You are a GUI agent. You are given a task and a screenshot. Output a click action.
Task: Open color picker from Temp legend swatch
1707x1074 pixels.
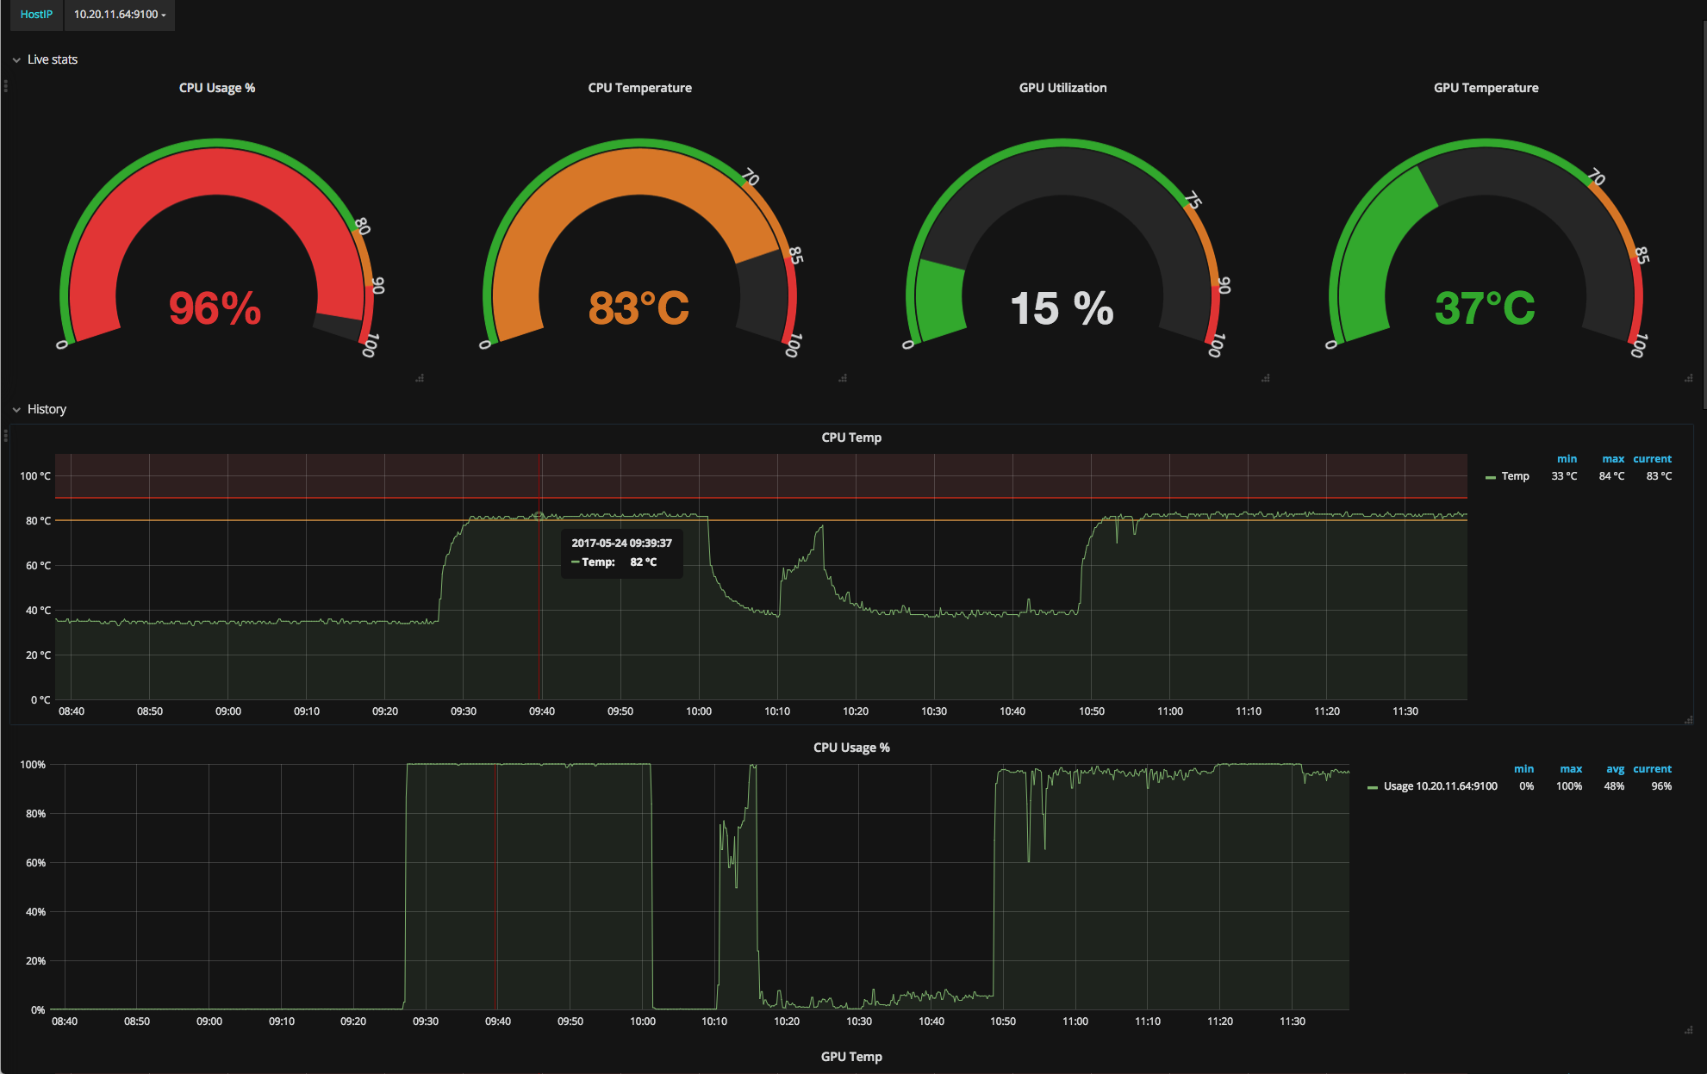click(1491, 475)
